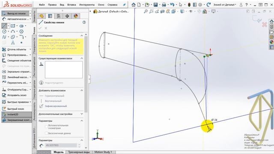Check Construction geometry (Вспомогательная геометрия) checkbox

(x=46, y=127)
